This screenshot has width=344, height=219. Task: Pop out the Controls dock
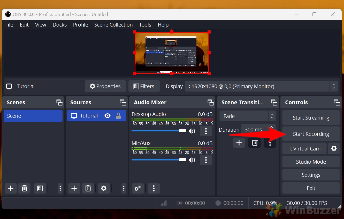click(x=337, y=103)
